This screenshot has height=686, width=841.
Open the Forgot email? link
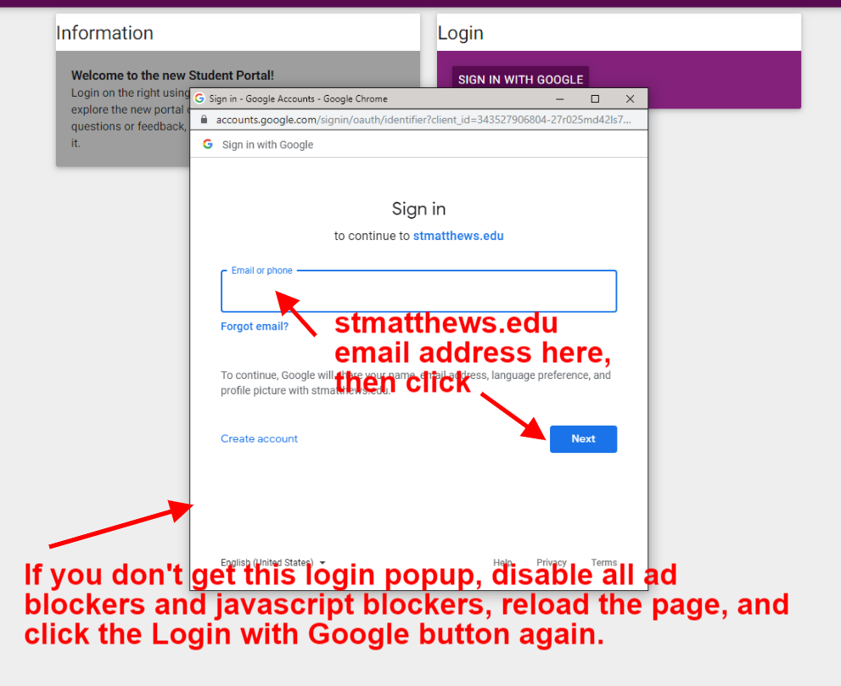pos(255,326)
